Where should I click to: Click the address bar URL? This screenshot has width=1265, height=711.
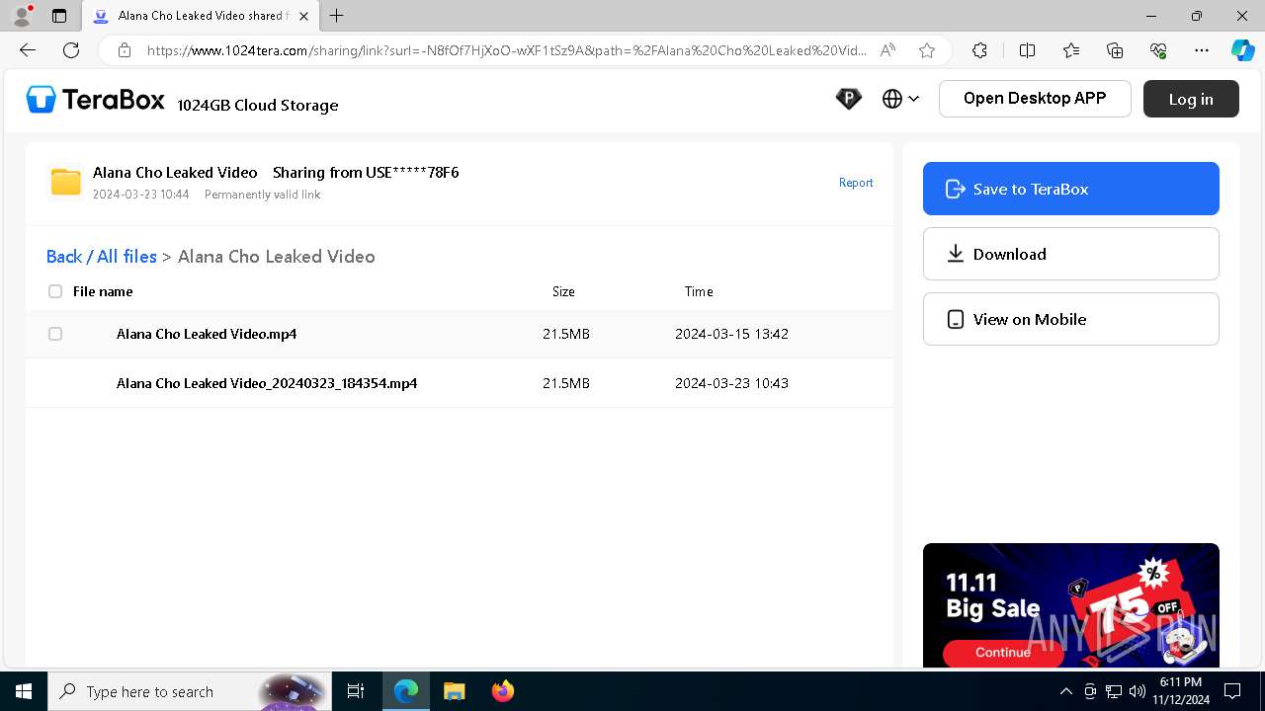(x=507, y=50)
